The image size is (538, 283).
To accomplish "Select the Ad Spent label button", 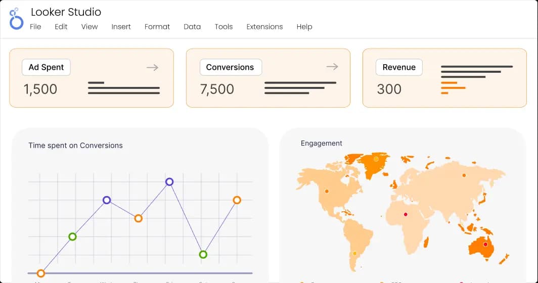I will pyautogui.click(x=46, y=67).
